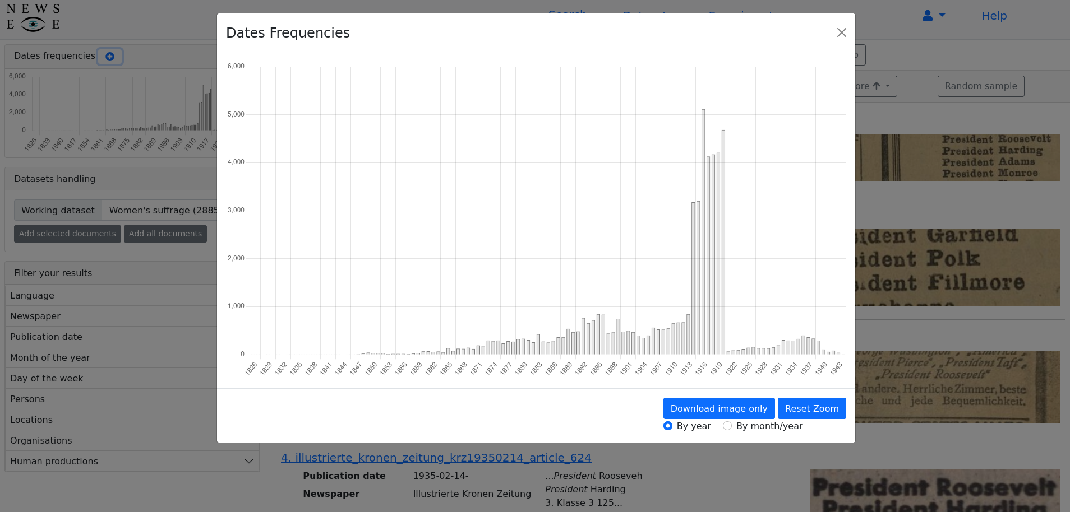Open the Help link in the header

point(994,16)
